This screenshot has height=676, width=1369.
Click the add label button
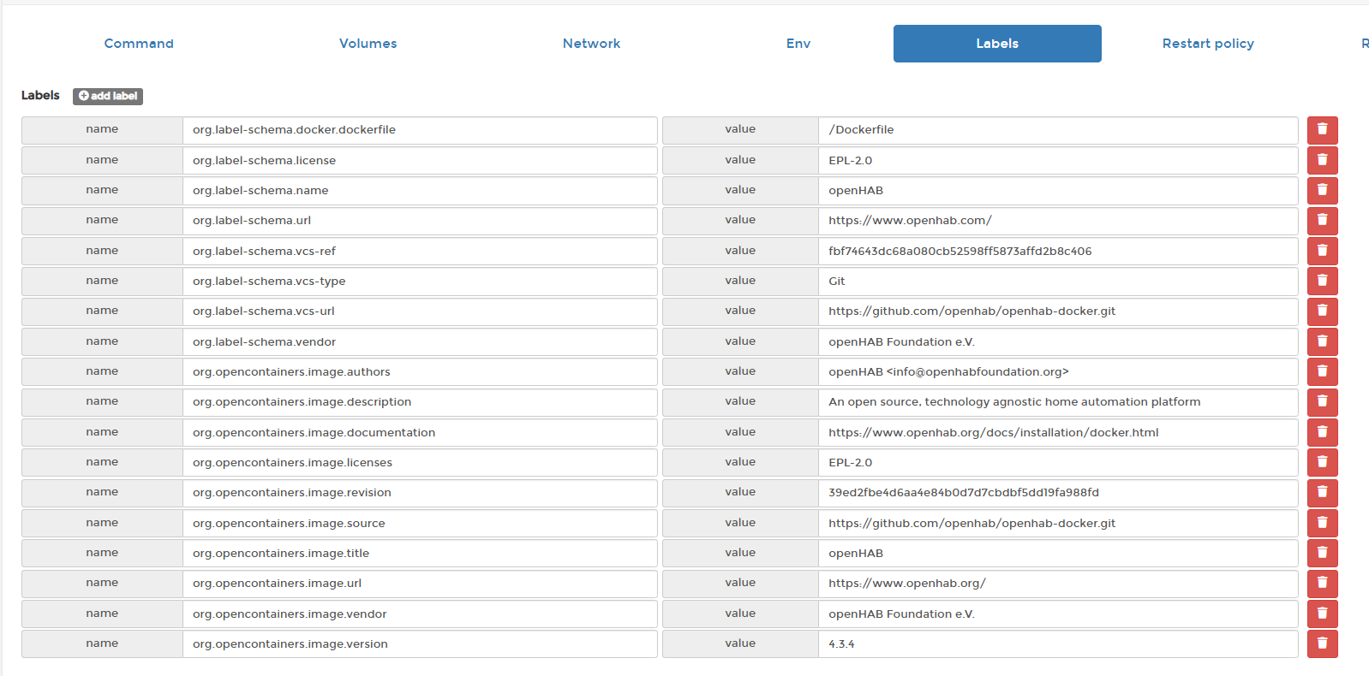tap(108, 96)
